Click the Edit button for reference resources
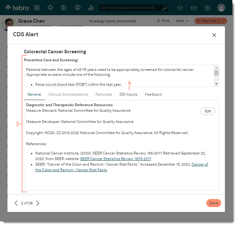This screenshot has height=226, width=237. tap(208, 111)
